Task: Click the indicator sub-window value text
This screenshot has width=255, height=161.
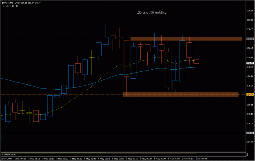Action: 9,154
